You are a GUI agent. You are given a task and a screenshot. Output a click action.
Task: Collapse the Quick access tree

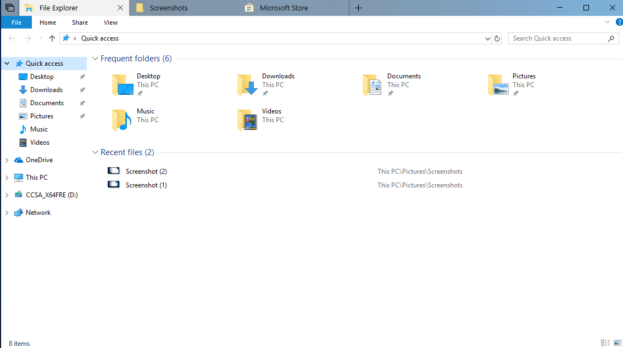(5, 63)
